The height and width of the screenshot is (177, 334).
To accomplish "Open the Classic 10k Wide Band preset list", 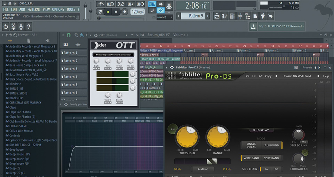I will [x=297, y=76].
